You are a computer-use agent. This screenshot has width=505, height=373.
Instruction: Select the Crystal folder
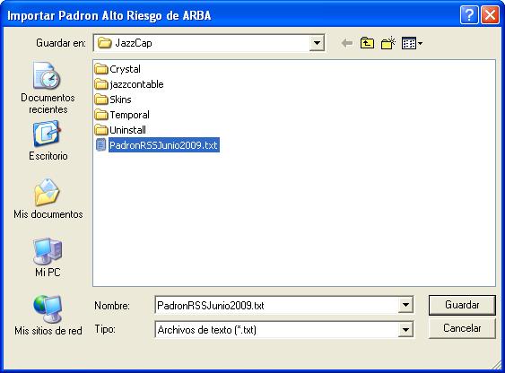(x=118, y=69)
